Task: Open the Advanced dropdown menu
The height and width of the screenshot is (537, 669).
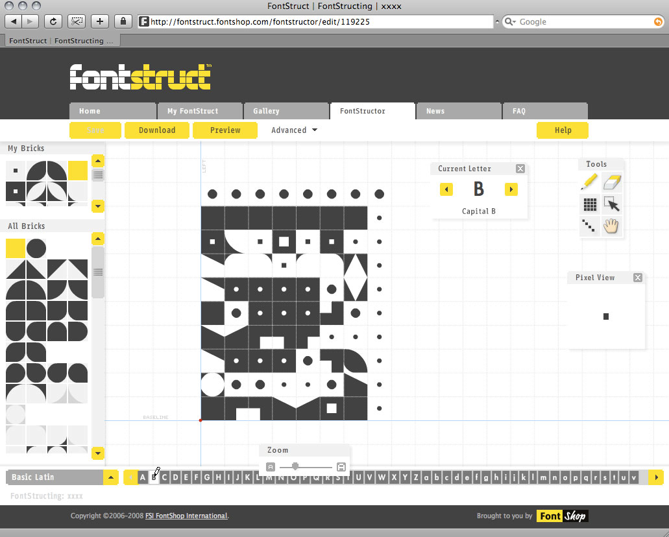Action: [x=294, y=130]
